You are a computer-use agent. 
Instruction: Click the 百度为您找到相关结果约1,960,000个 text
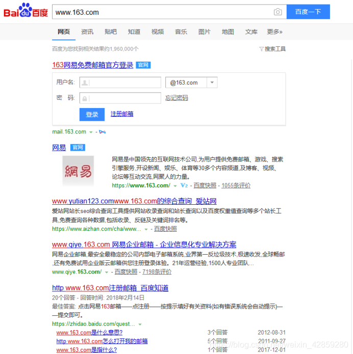95,49
